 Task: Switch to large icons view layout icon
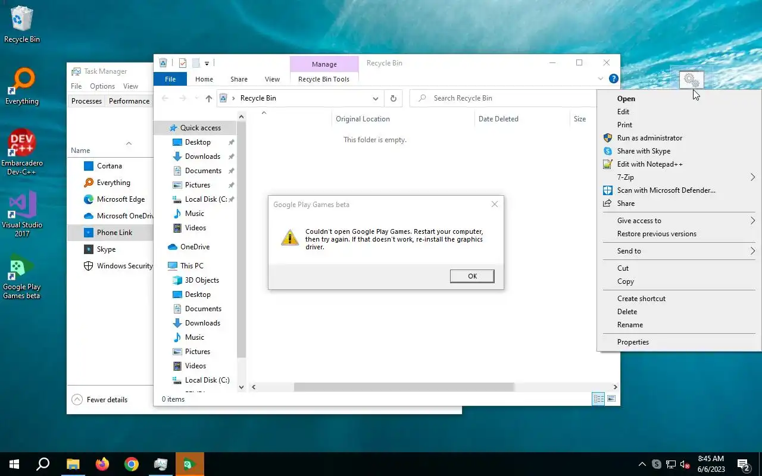tap(611, 399)
